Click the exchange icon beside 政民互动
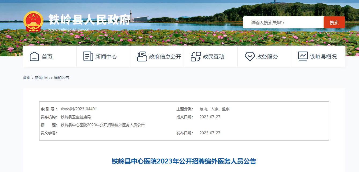 [x=196, y=57]
